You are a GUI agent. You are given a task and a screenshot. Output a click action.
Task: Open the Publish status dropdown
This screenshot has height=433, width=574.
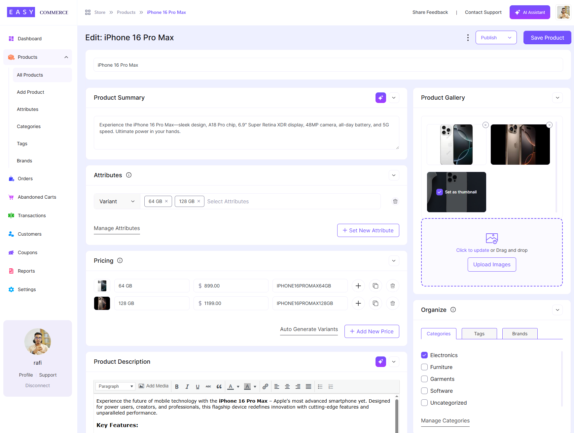(496, 38)
